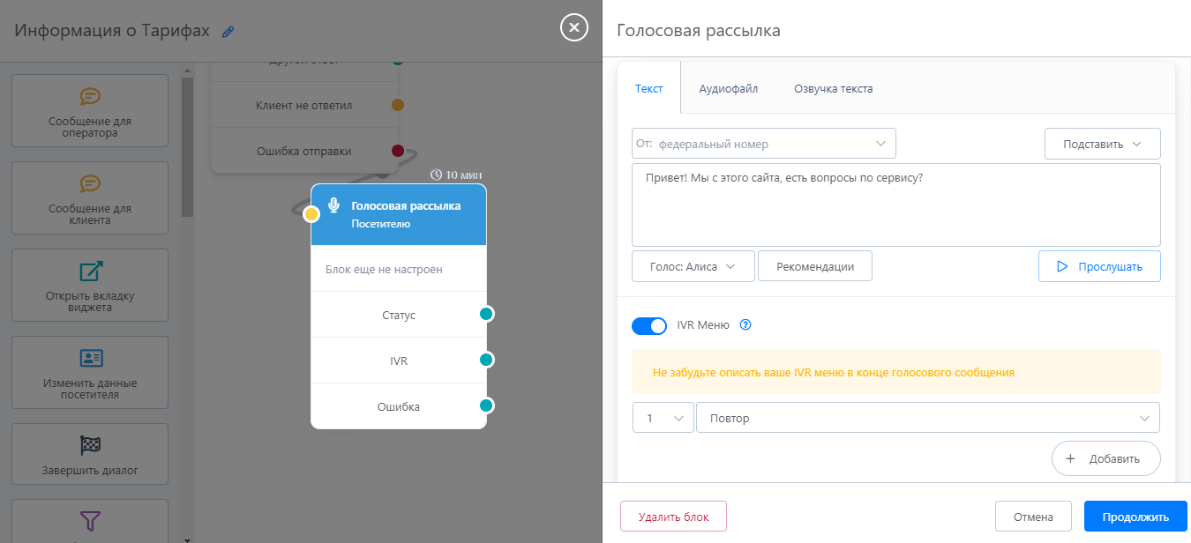The image size is (1191, 543).
Task: Expand the 'Подставить' dropdown
Action: [x=1102, y=144]
